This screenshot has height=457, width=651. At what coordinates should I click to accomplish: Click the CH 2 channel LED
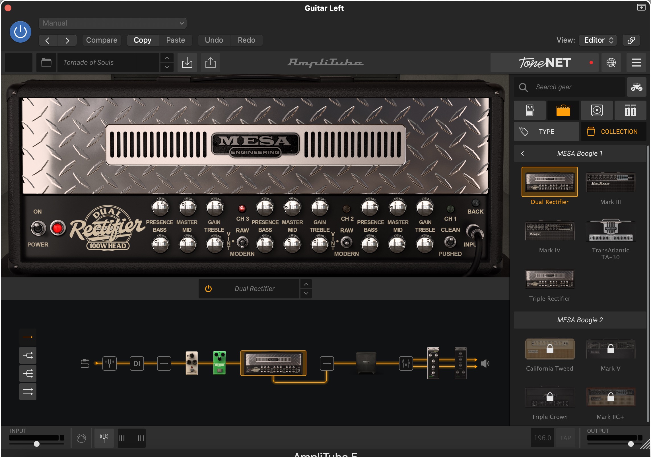tap(346, 209)
